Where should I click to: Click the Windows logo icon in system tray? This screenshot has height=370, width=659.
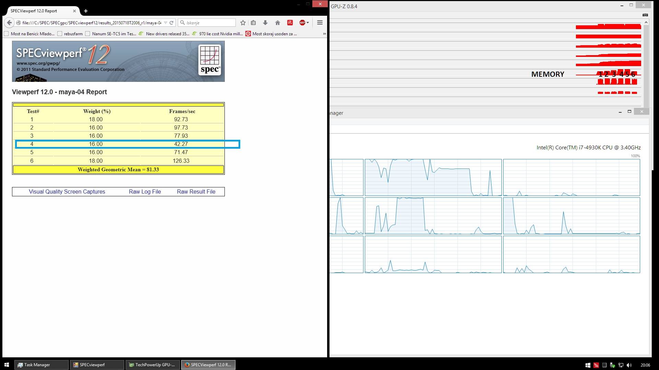pos(588,365)
